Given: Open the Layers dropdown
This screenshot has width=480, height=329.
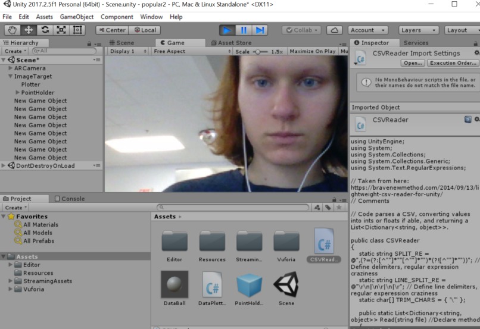Looking at the screenshot, I should (x=419, y=30).
